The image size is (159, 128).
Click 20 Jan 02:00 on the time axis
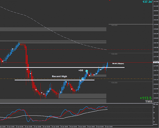pyautogui.click(x=100, y=127)
